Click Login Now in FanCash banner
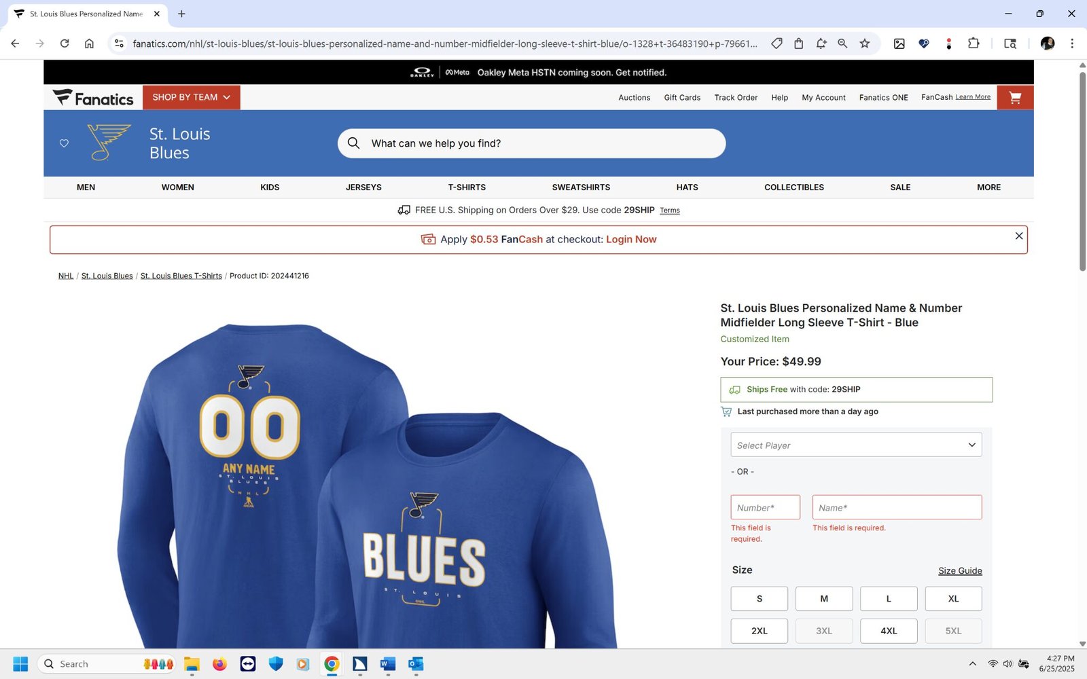This screenshot has width=1087, height=679. point(631,240)
